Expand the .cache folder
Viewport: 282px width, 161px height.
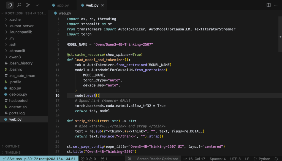[x=24, y=19]
